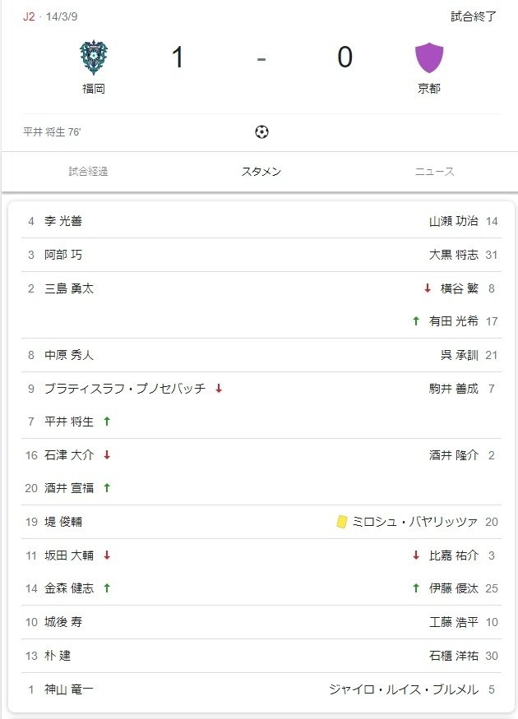Open player 大黒 将志 entry
Screen dimensions: 518x719
(453, 255)
